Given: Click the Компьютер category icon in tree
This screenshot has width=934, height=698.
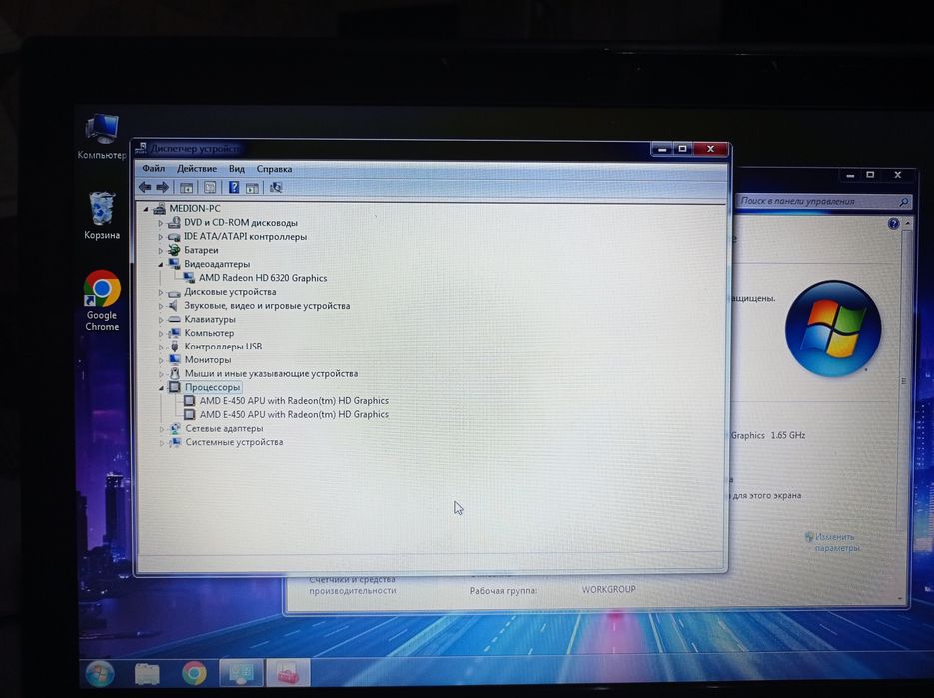Looking at the screenshot, I should (x=174, y=333).
